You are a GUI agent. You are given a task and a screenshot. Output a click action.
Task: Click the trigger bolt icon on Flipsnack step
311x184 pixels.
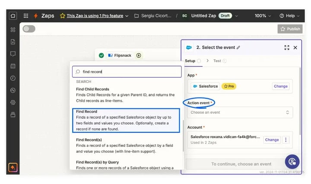pos(139,55)
